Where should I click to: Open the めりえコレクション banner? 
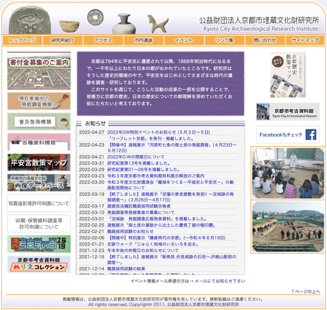point(39,264)
